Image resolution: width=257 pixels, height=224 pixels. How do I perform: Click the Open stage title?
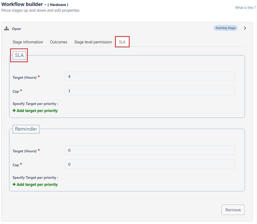point(16,29)
